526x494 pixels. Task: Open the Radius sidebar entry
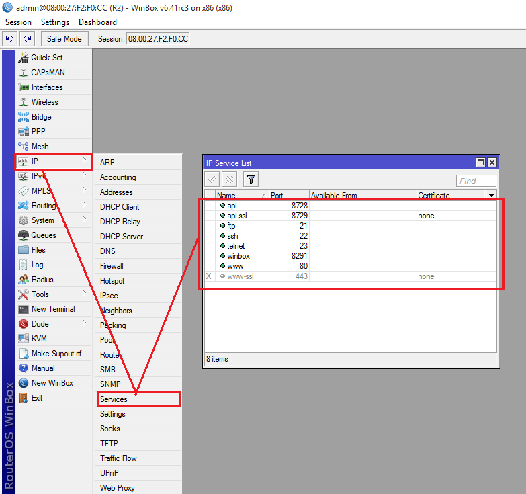(x=54, y=280)
